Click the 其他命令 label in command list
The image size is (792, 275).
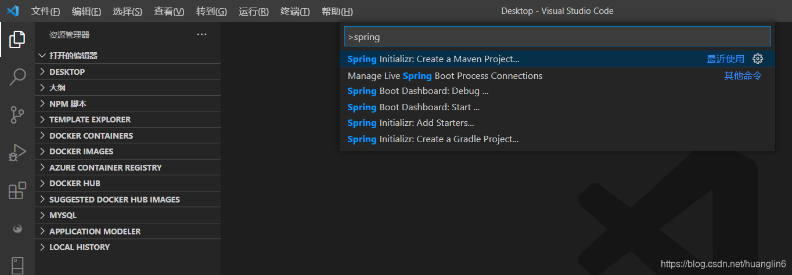pyautogui.click(x=743, y=75)
